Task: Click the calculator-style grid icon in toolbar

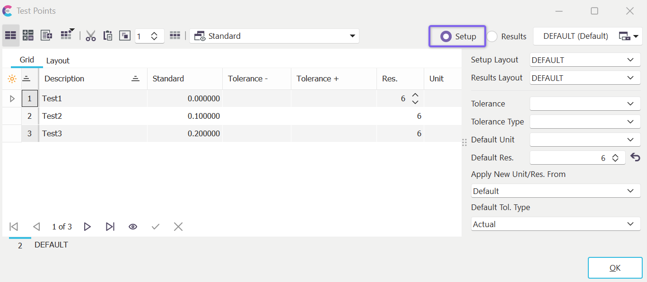Action: coord(28,35)
